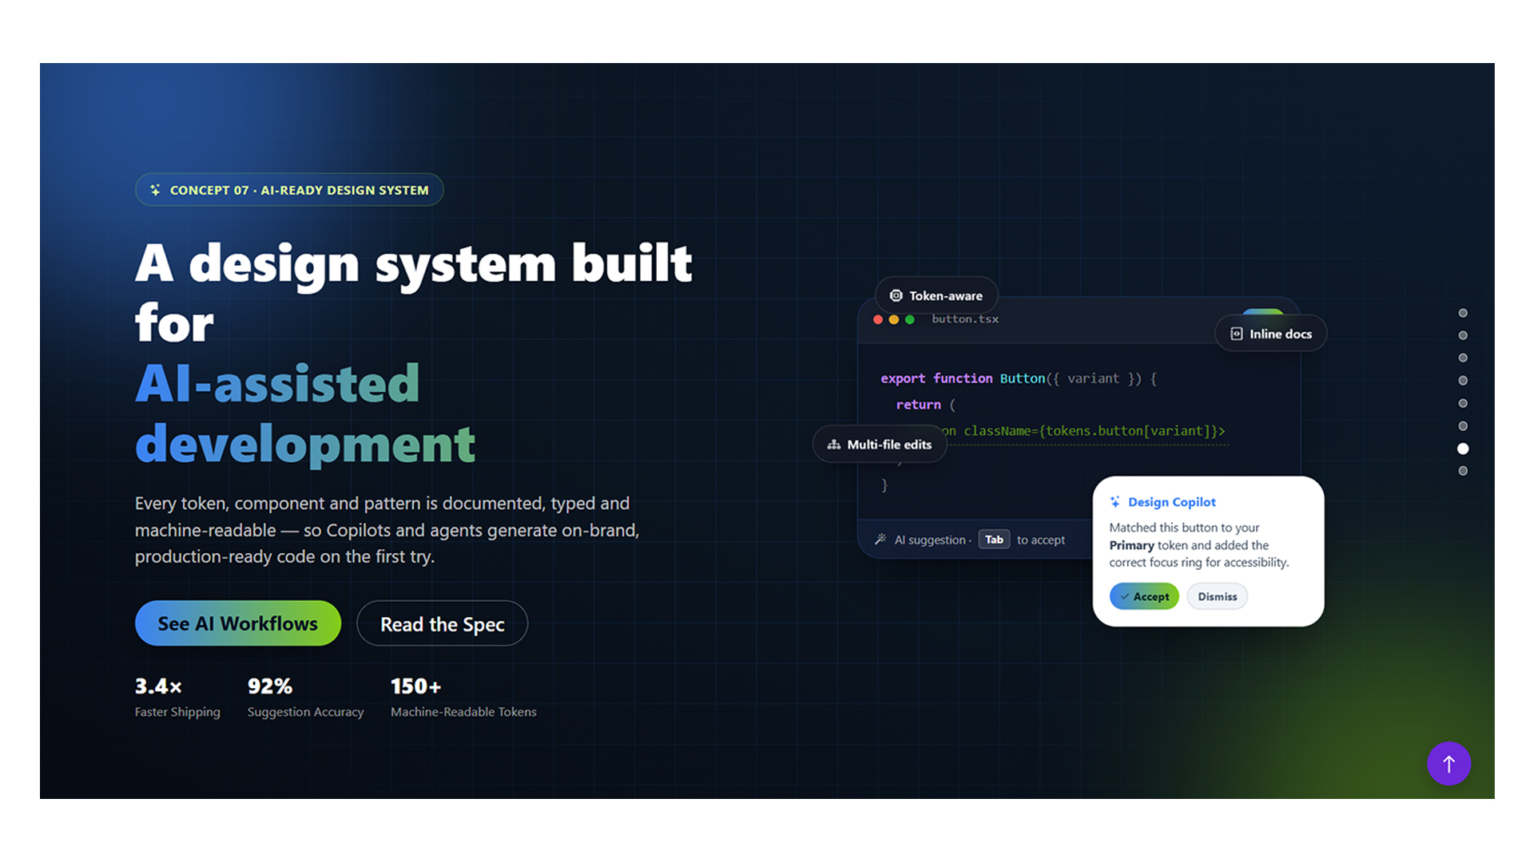Click the className tokens.button code line

click(1087, 431)
